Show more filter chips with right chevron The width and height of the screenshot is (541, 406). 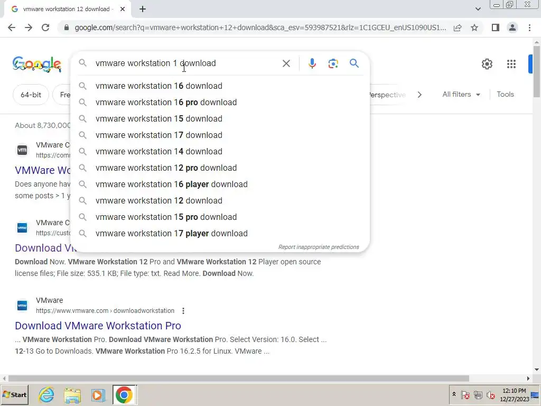419,95
